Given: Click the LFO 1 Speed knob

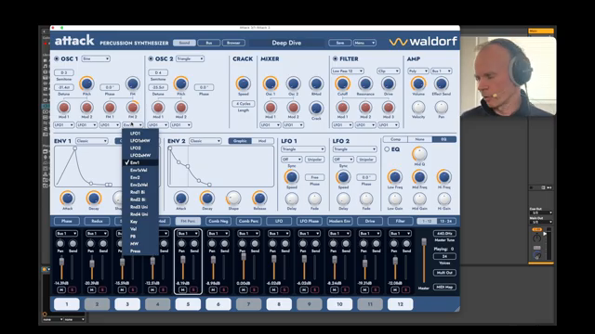Looking at the screenshot, I should [x=291, y=177].
